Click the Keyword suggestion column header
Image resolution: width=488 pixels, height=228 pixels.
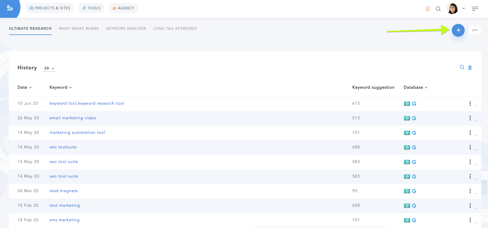373,87
